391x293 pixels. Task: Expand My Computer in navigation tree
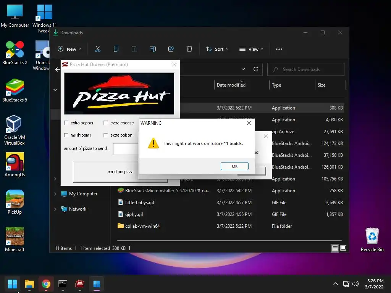click(x=55, y=194)
